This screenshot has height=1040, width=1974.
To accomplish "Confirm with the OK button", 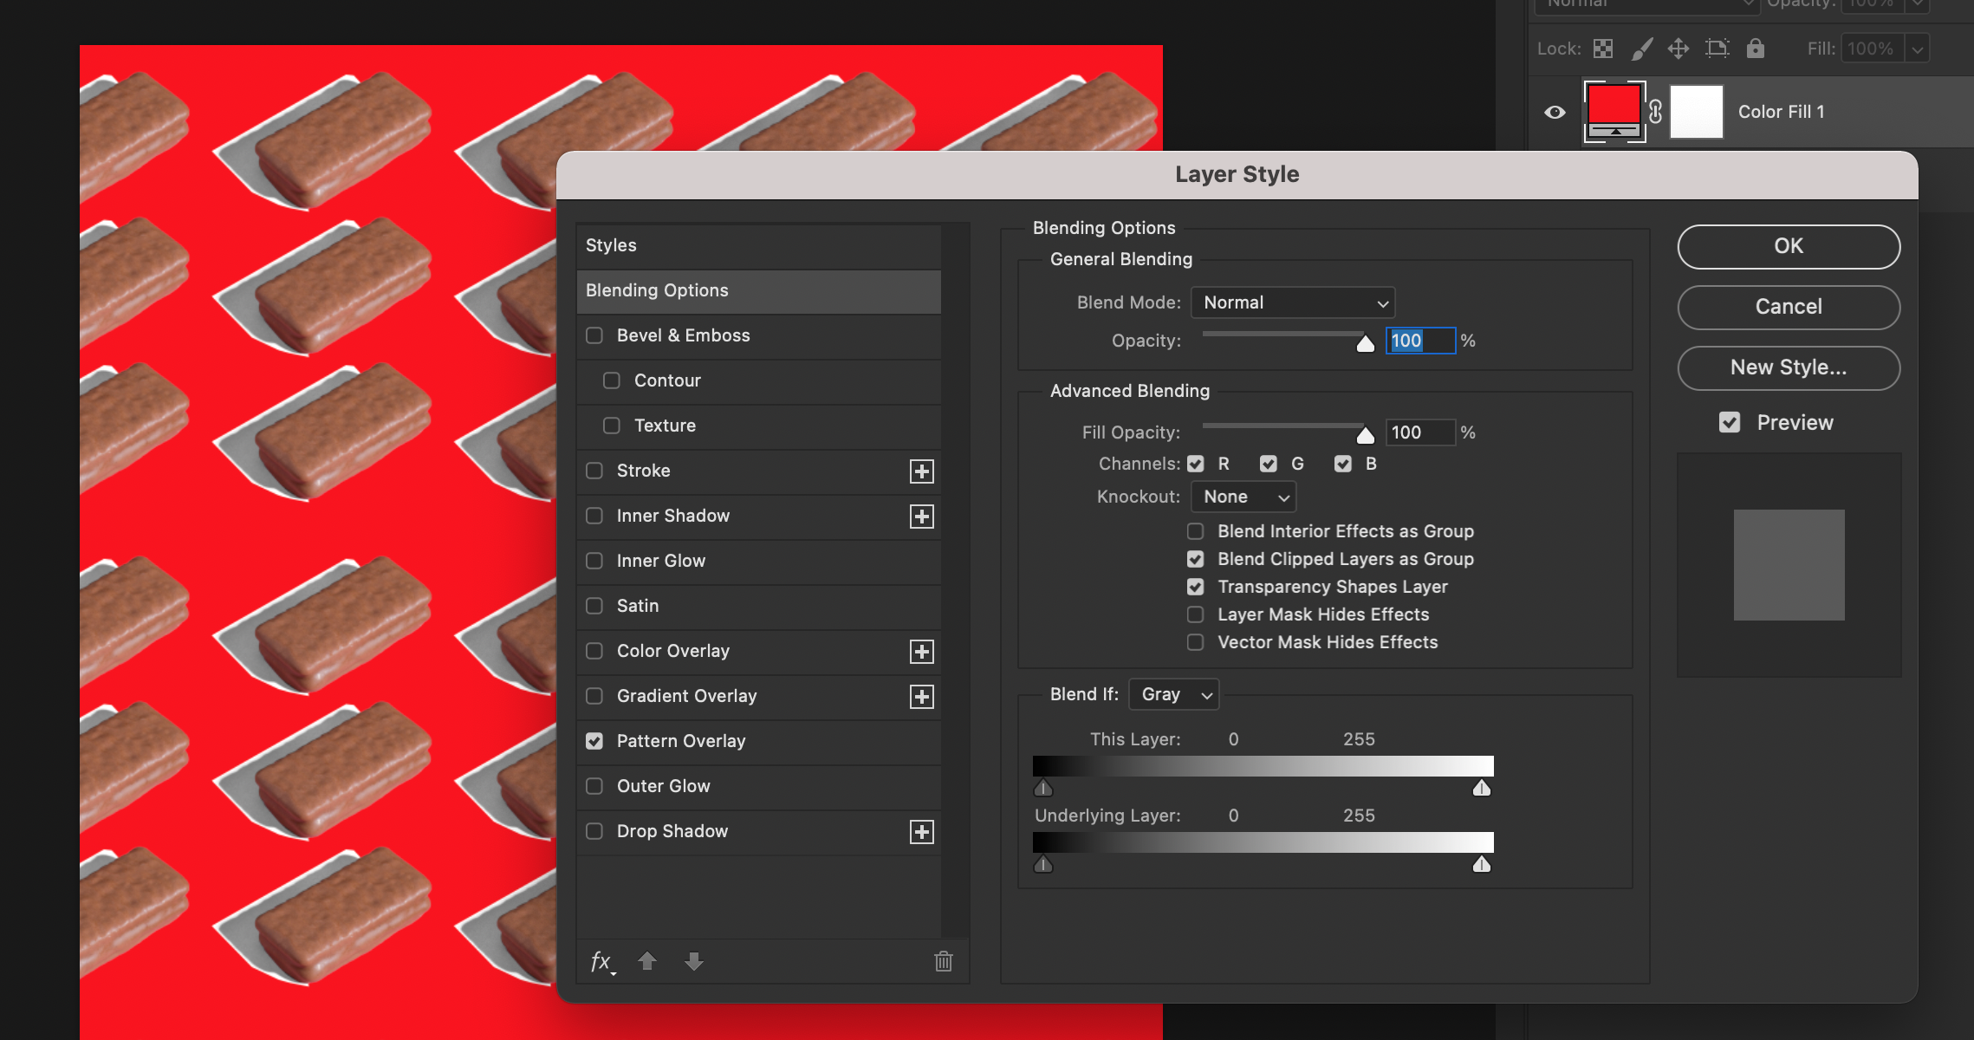I will (1788, 246).
